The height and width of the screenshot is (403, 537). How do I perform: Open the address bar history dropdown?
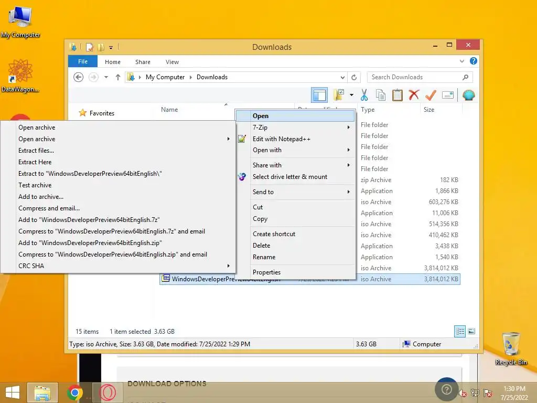[342, 78]
